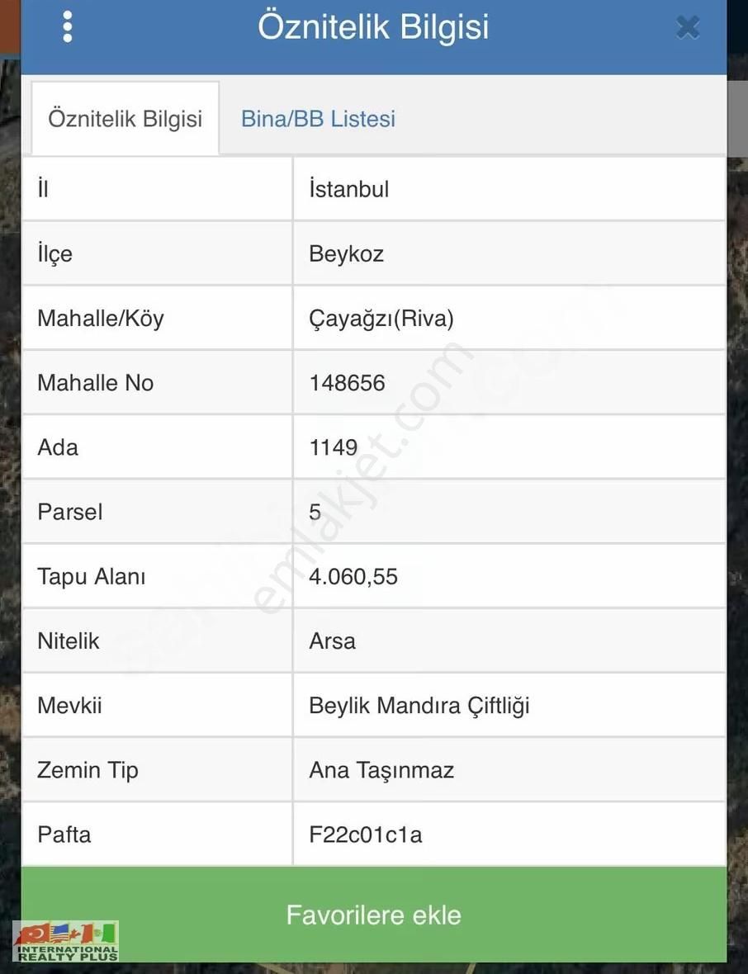
Task: Click the Zemin Tip row label
Action: (88, 770)
